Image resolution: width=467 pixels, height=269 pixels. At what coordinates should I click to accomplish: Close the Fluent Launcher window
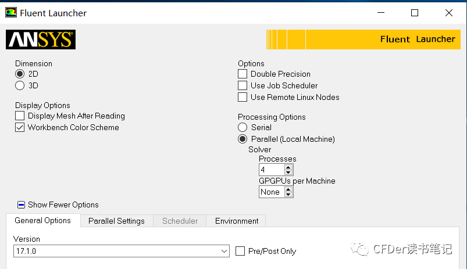click(449, 13)
